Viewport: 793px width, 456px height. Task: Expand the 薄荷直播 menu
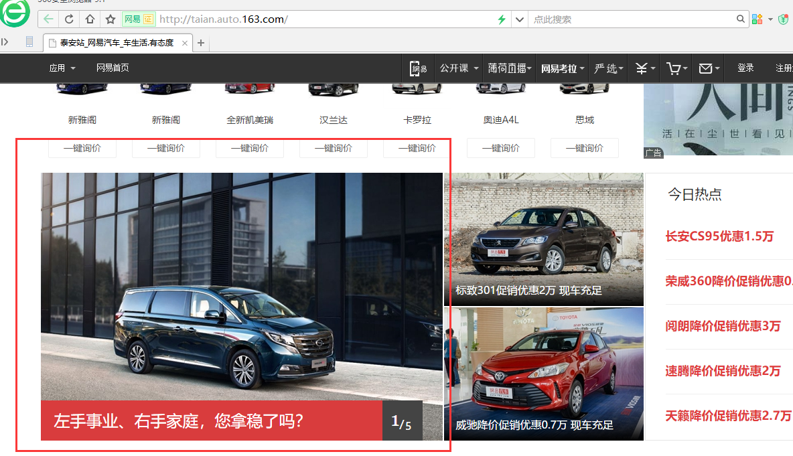[x=509, y=68]
